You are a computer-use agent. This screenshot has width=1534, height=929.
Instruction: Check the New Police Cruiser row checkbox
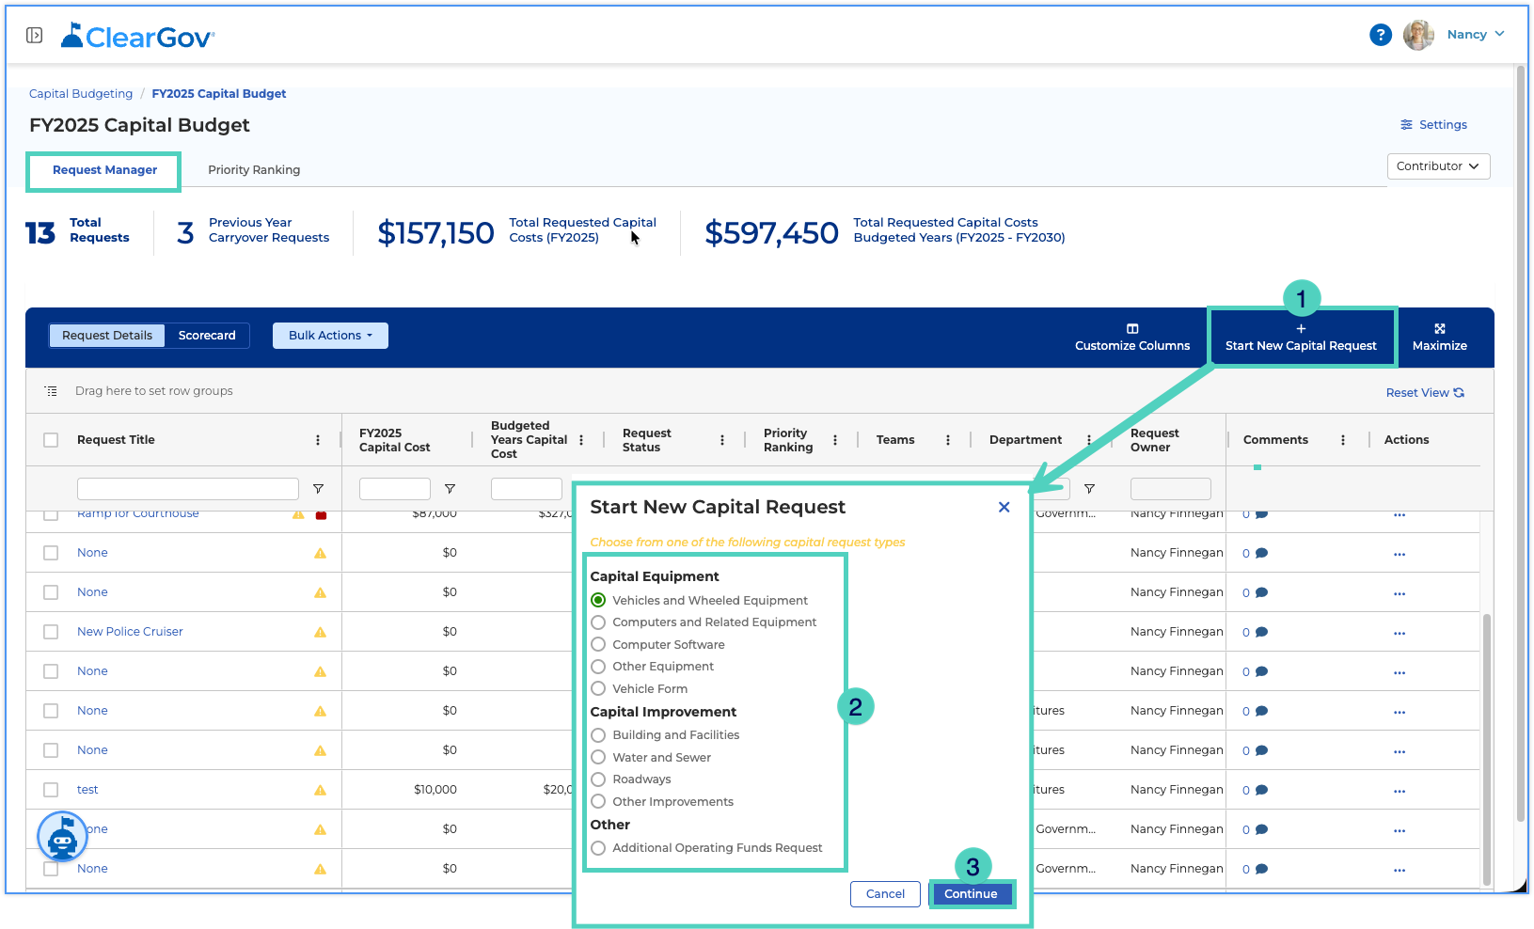(51, 632)
